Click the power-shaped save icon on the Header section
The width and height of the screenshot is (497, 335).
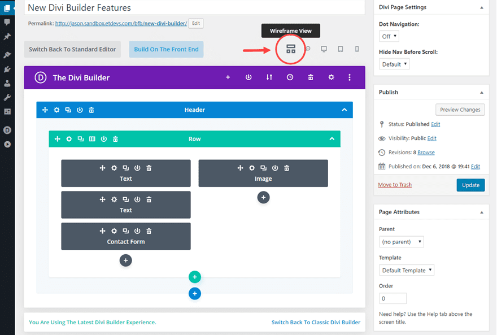pos(80,110)
